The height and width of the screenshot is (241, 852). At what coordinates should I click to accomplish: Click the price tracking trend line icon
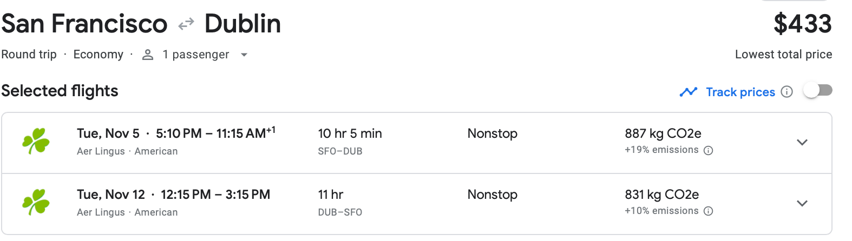click(688, 92)
